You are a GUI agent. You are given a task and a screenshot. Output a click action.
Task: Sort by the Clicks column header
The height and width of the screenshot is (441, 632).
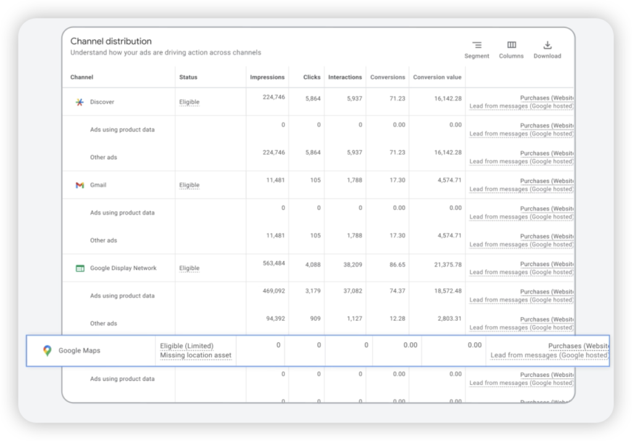[x=312, y=77]
